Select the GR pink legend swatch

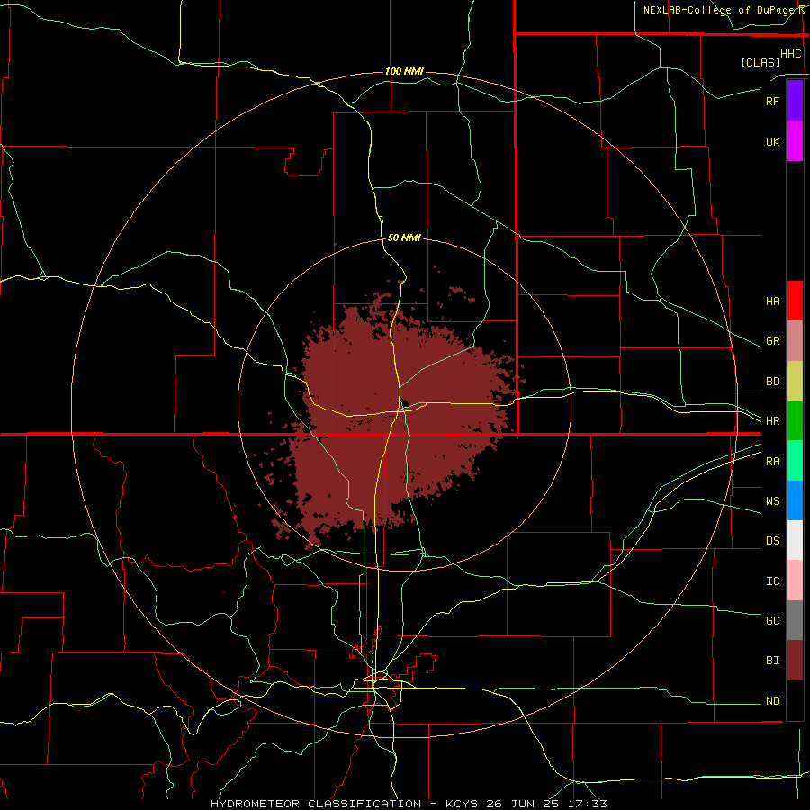795,341
